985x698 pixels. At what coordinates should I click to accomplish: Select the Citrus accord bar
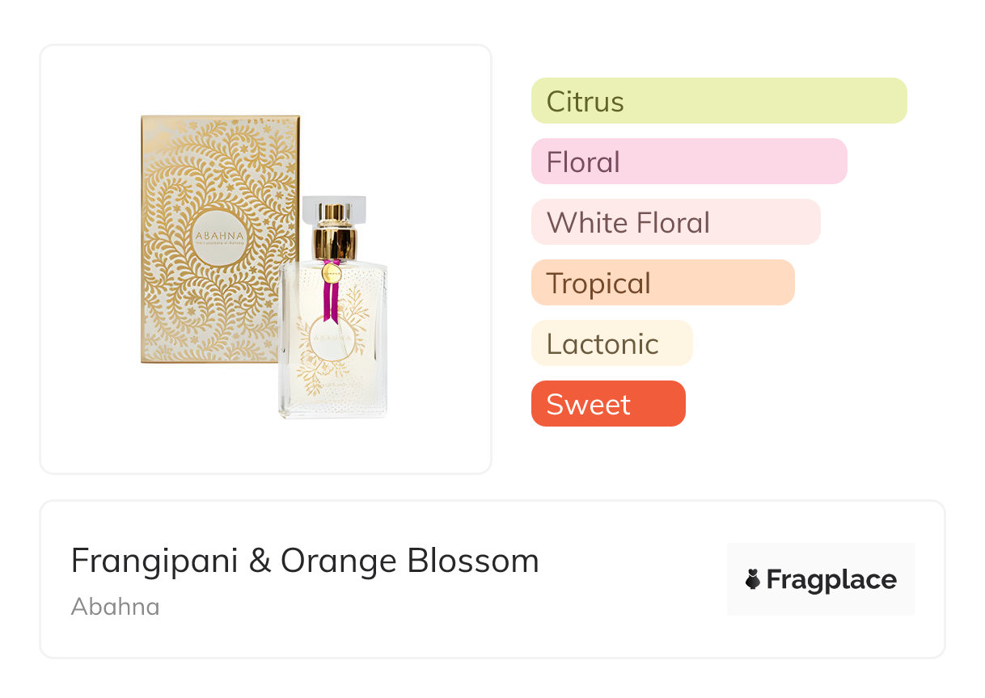pyautogui.click(x=718, y=101)
